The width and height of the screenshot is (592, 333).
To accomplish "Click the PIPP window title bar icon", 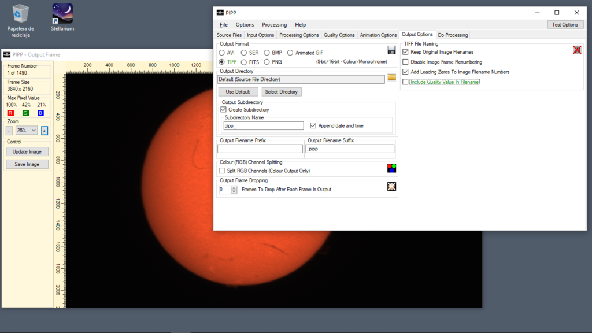I will (x=220, y=13).
